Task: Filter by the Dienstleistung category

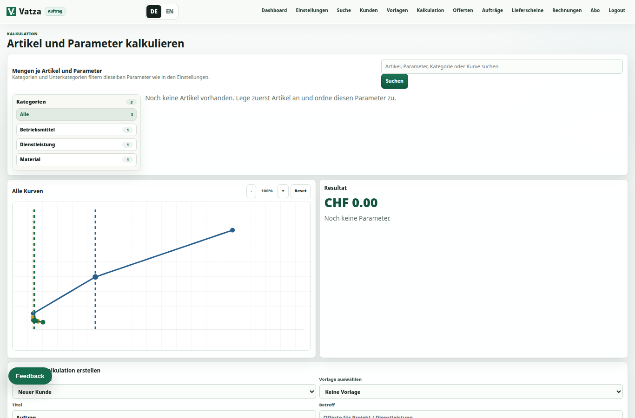Action: (x=76, y=144)
